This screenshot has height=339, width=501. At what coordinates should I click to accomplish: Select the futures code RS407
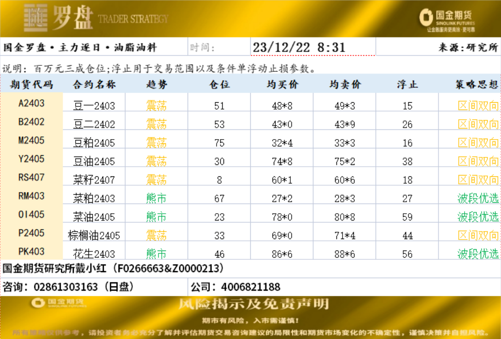click(31, 177)
